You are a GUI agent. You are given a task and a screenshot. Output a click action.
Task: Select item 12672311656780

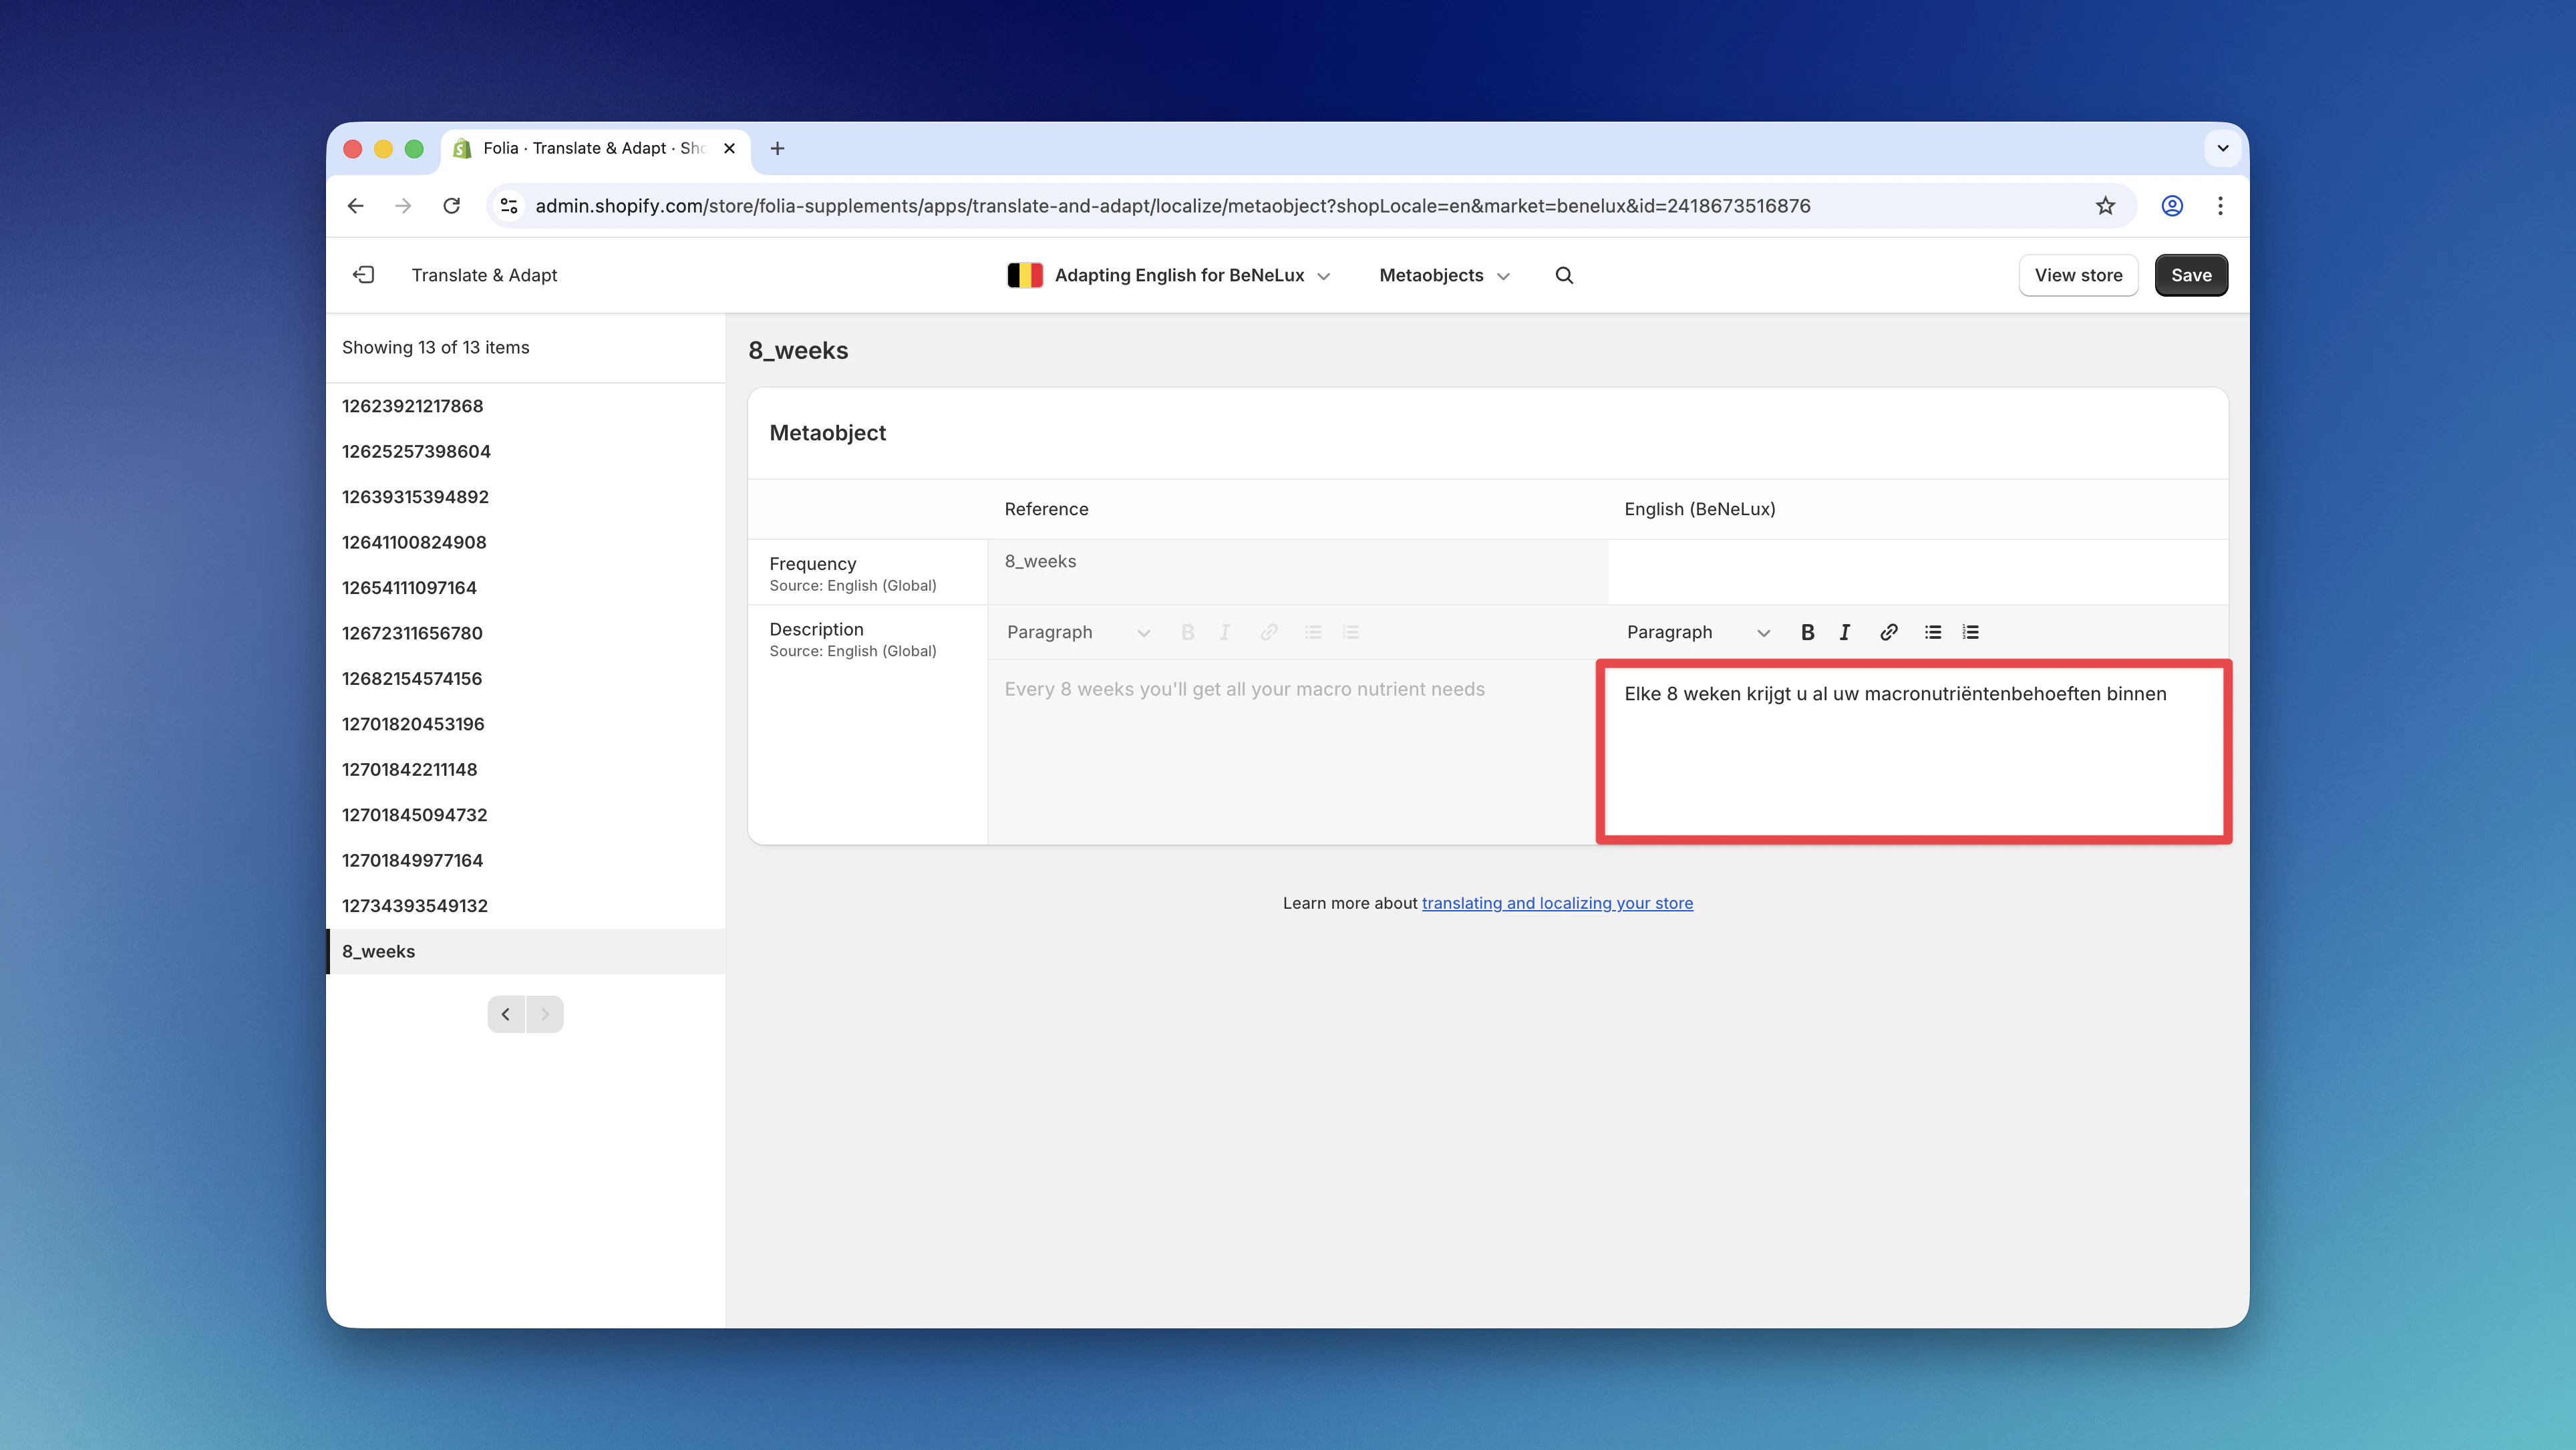[526, 633]
